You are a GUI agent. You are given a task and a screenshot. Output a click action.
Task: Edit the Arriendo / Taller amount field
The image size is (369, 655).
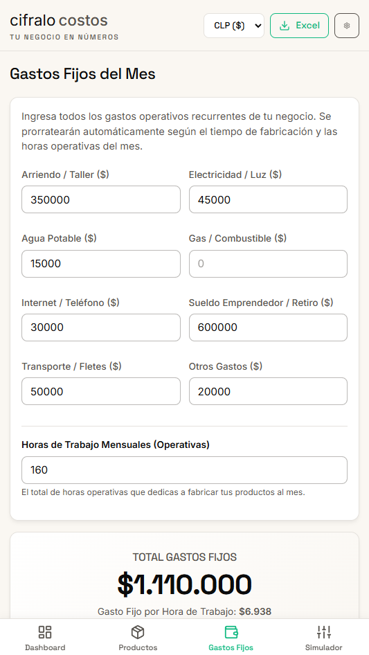[x=101, y=199]
